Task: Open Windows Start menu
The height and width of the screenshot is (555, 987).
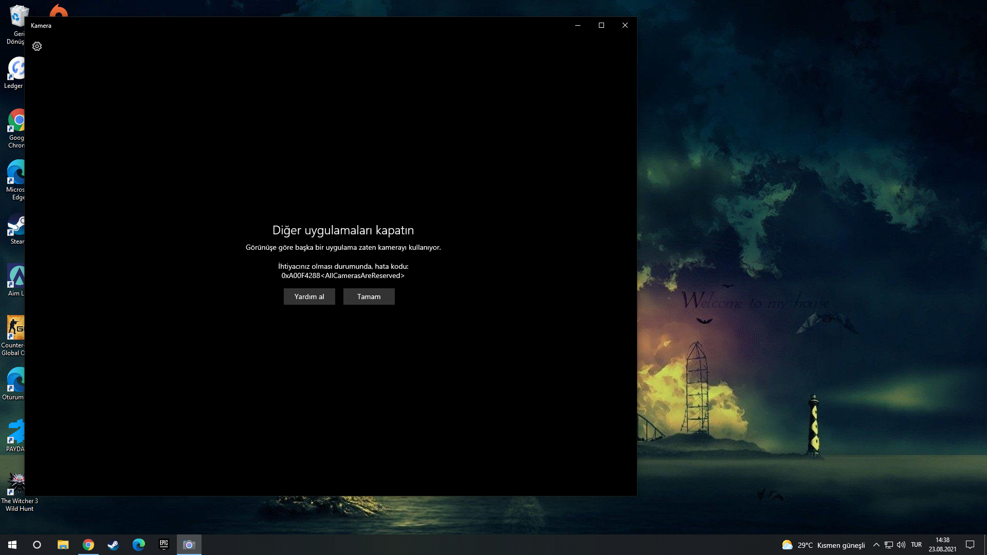Action: point(12,545)
